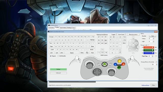Choose the down arrow keyboard key

pyautogui.click(x=102, y=53)
